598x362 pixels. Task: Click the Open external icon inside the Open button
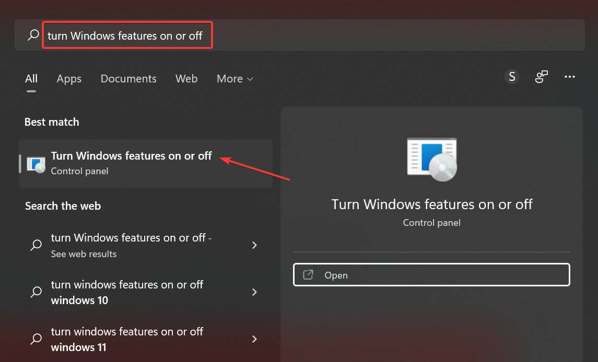309,275
